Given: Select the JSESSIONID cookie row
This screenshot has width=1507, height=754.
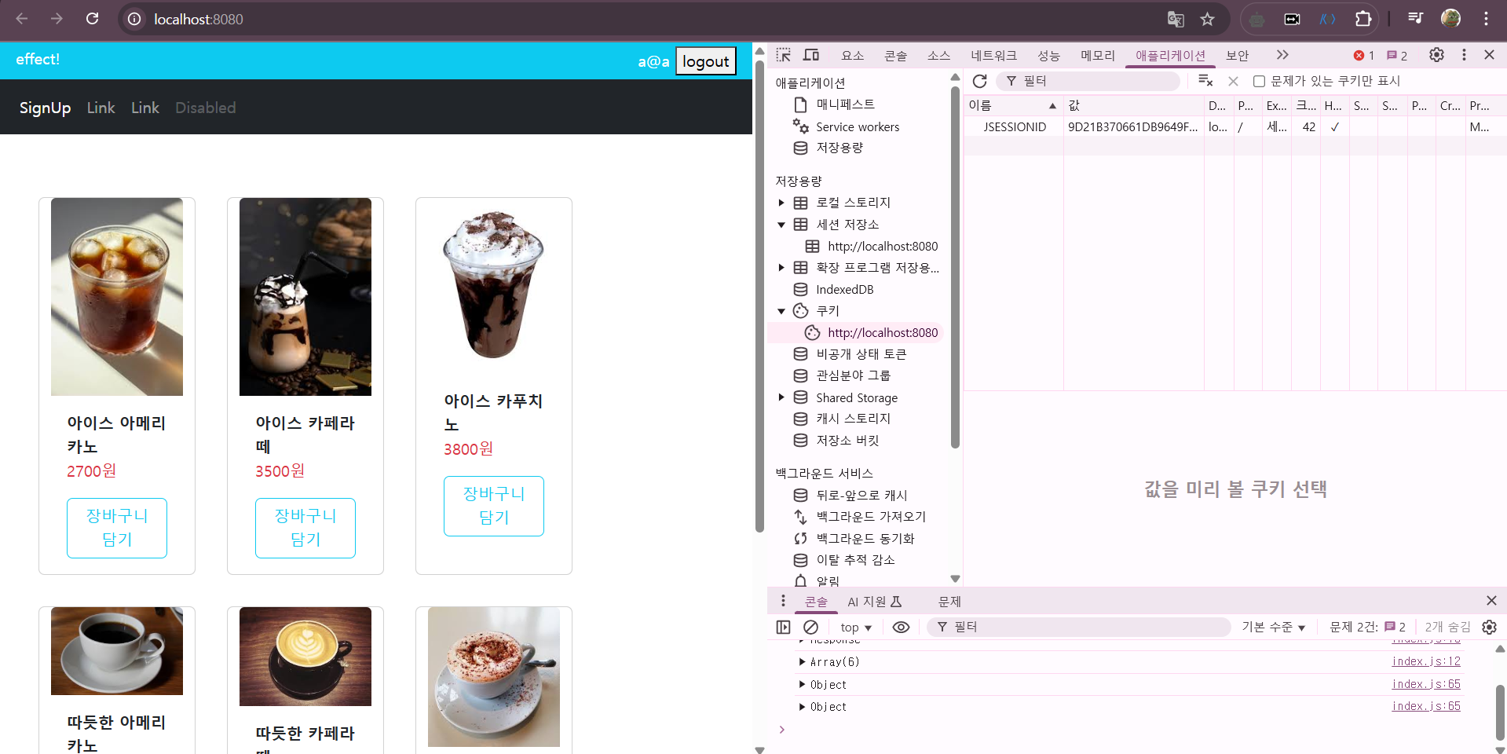Looking at the screenshot, I should pos(1235,126).
